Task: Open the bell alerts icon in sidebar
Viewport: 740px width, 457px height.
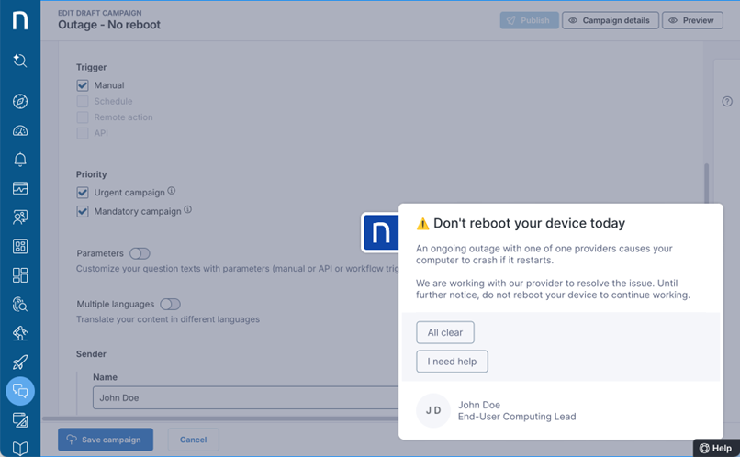Action: [19, 160]
